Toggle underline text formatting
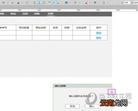138x111 pixels. tap(12, 3)
